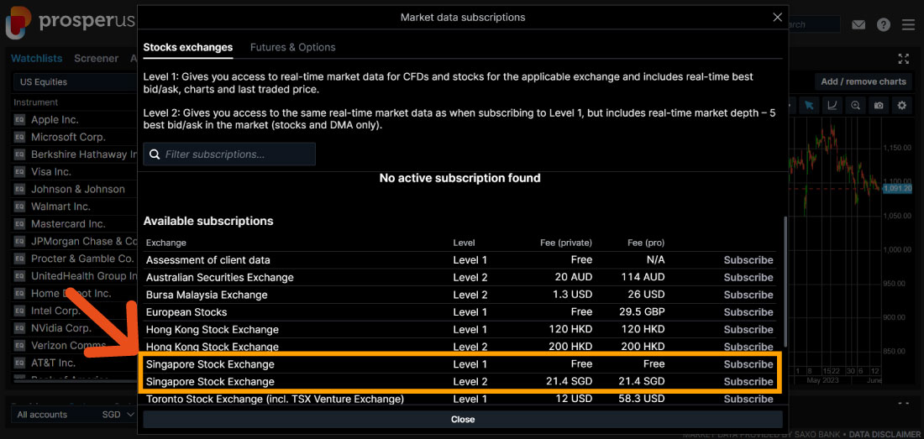The height and width of the screenshot is (439, 924).
Task: Click the EQ icon beside Procter & Gamble
Action: click(19, 259)
